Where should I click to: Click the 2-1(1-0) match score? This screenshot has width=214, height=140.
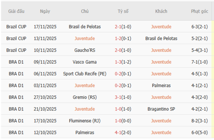coord(123,27)
